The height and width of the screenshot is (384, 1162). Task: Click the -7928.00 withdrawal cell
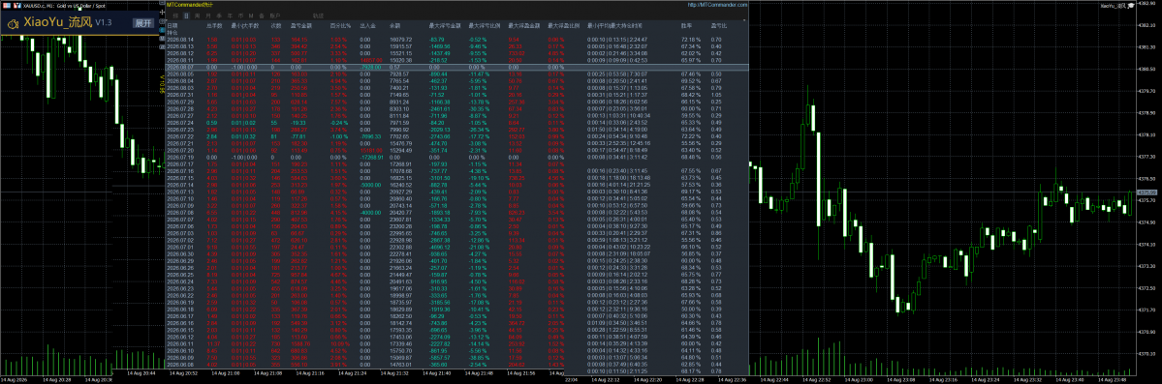coord(371,68)
